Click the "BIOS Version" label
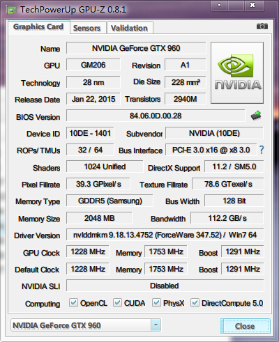 click(38, 117)
